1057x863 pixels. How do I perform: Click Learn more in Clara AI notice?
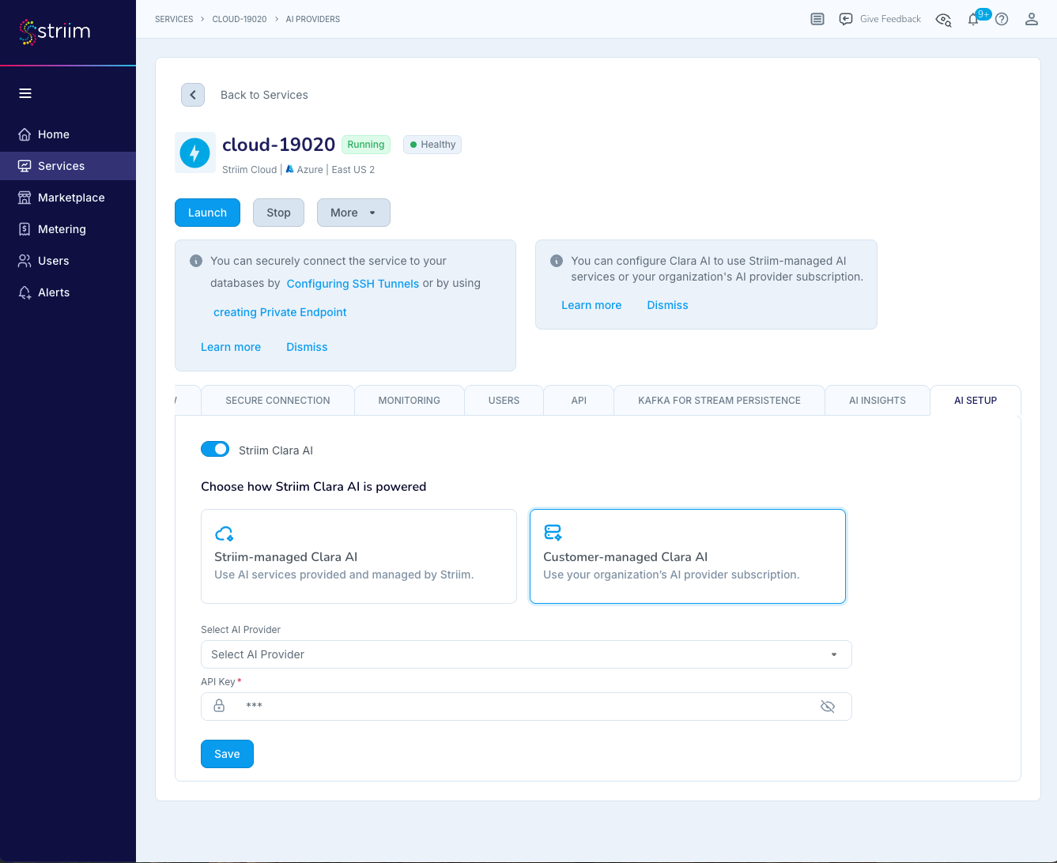point(591,305)
